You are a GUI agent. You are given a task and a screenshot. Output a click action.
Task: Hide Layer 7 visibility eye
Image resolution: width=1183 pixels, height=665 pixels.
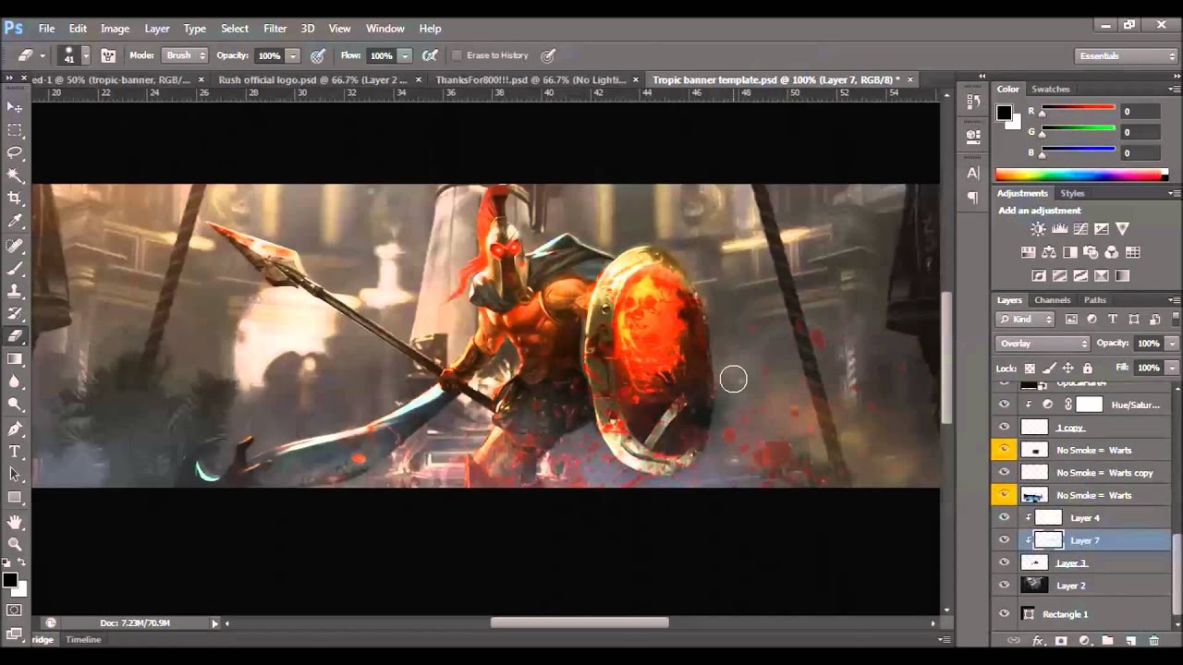point(1004,540)
